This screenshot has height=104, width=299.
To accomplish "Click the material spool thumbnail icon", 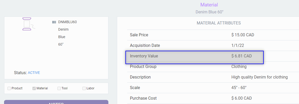I will (27, 24).
